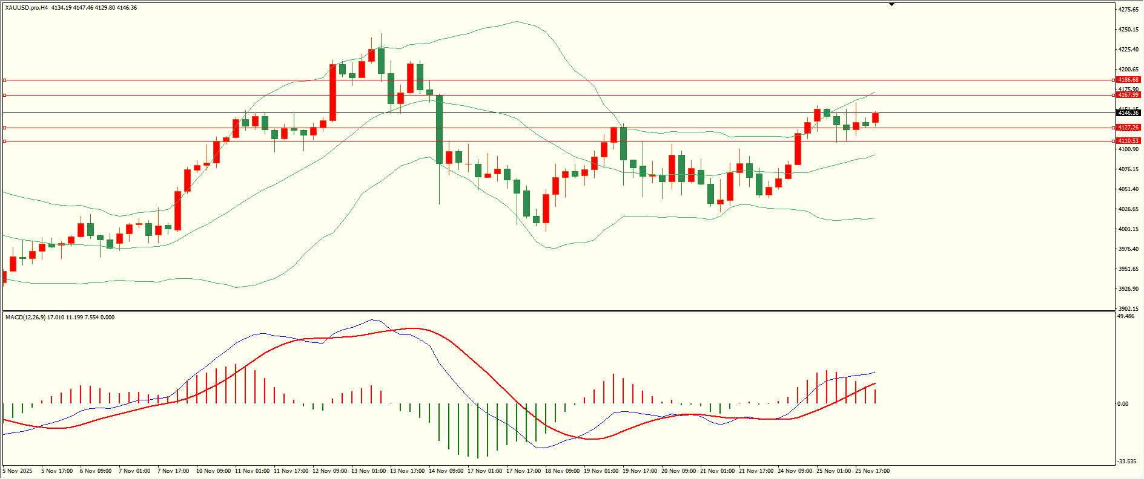Click the chart shift triangle marker
1144x479 pixels.
click(x=891, y=5)
